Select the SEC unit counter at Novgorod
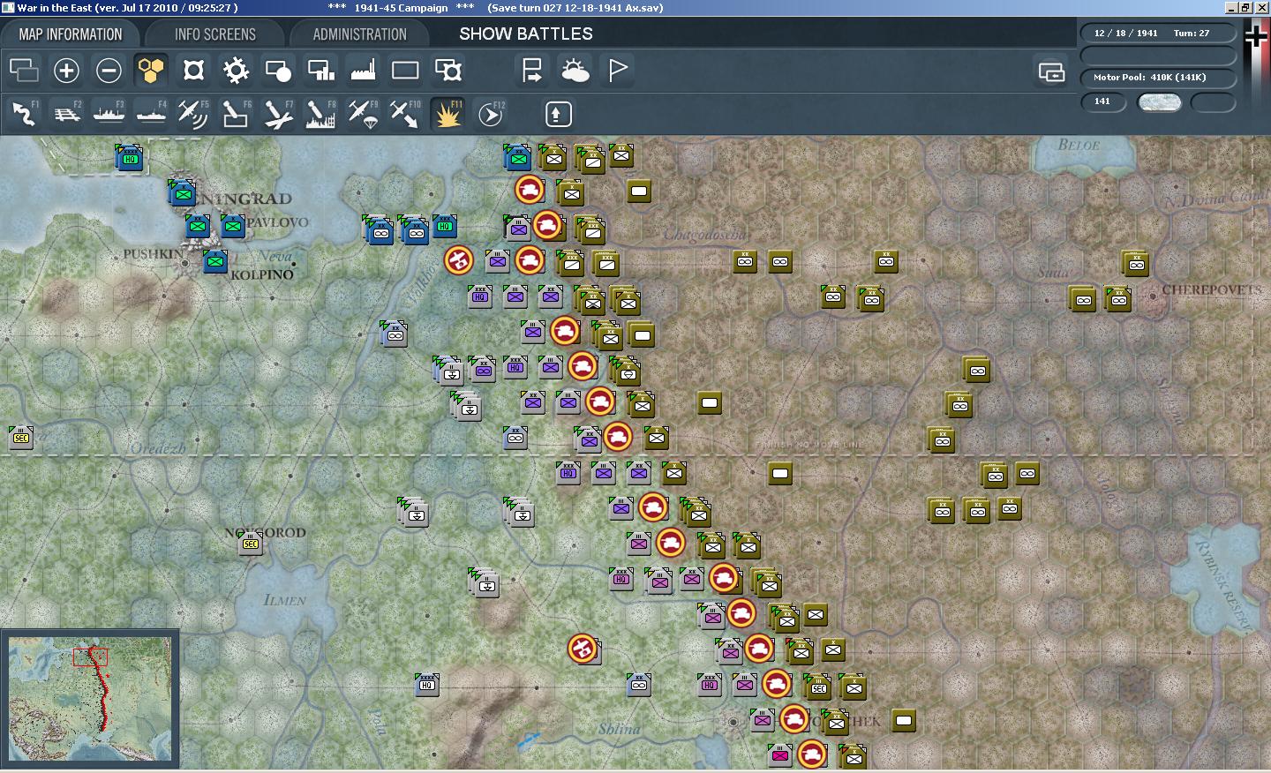This screenshot has width=1271, height=773. [x=251, y=544]
